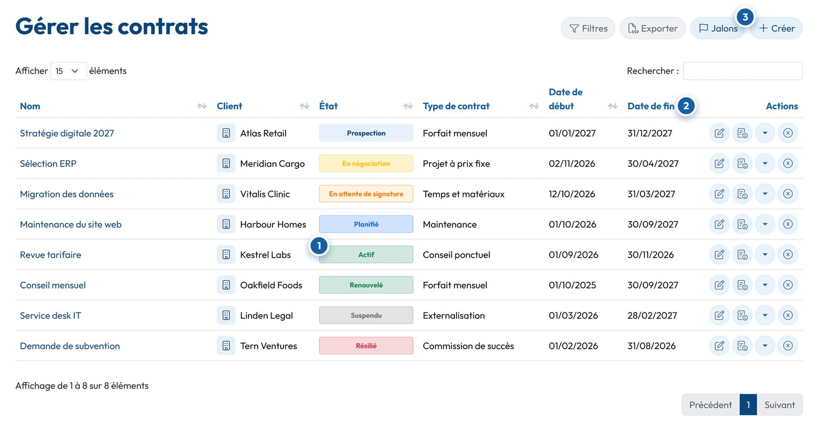Expand the actions caret for Migration des données

point(765,194)
